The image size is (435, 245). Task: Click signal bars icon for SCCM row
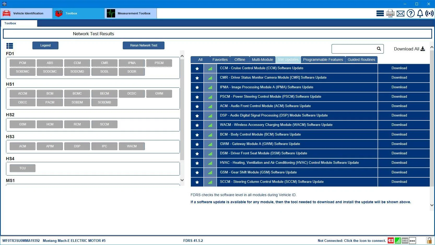[x=210, y=182]
